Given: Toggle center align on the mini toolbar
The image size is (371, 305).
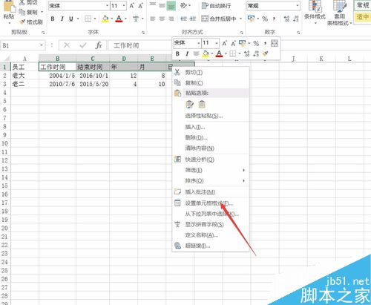Looking at the screenshot, I should pos(196,53).
